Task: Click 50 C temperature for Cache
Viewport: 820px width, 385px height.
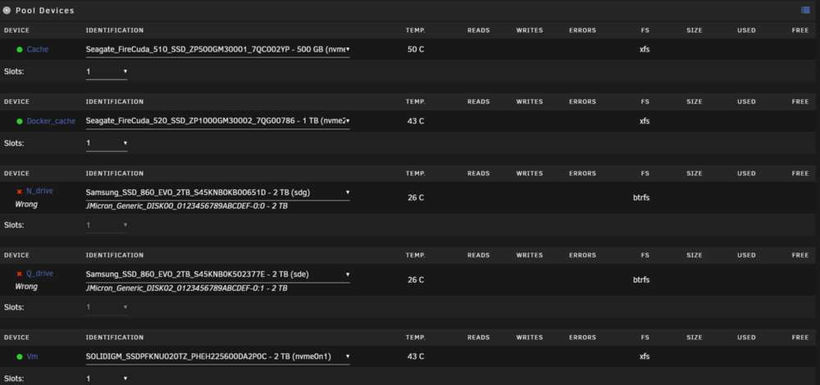Action: 416,50
